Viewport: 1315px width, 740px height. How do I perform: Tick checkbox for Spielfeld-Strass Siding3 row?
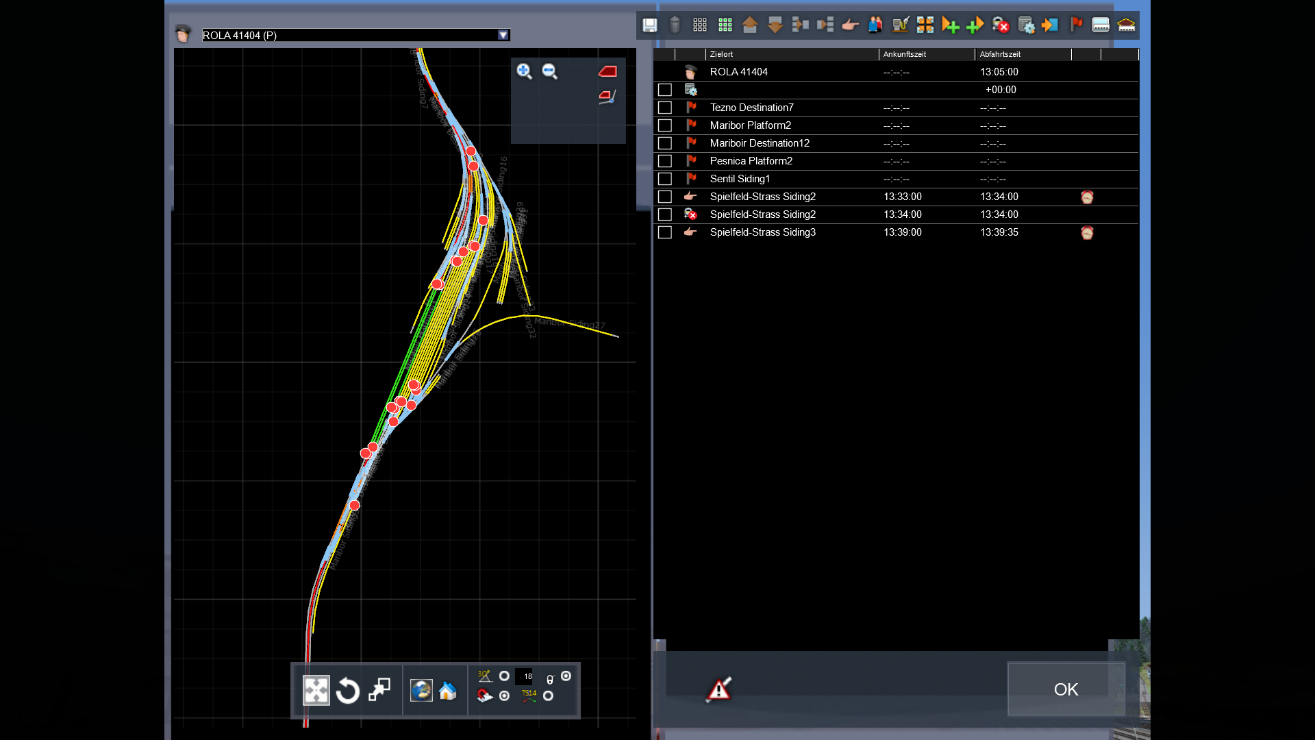(x=664, y=232)
